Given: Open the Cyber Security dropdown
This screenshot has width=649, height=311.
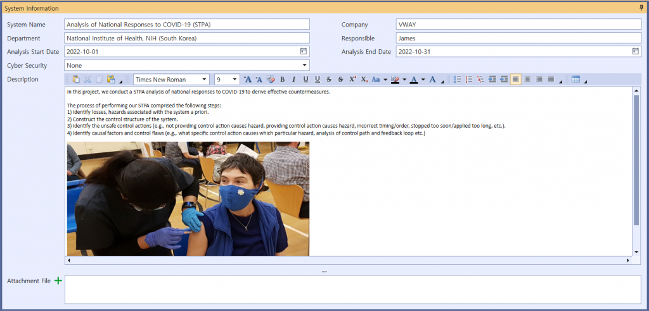Looking at the screenshot, I should coord(305,65).
